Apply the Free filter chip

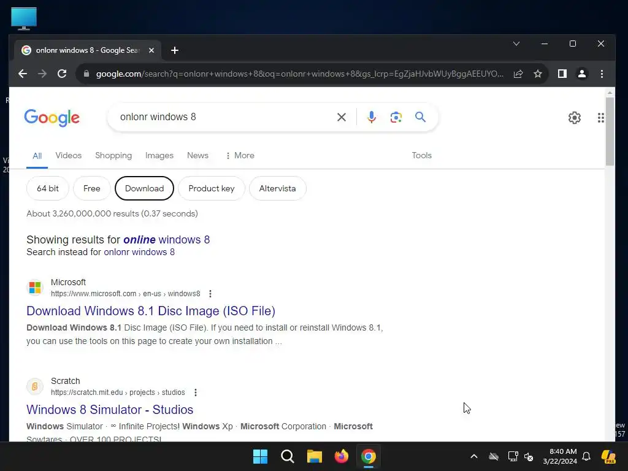(x=92, y=188)
